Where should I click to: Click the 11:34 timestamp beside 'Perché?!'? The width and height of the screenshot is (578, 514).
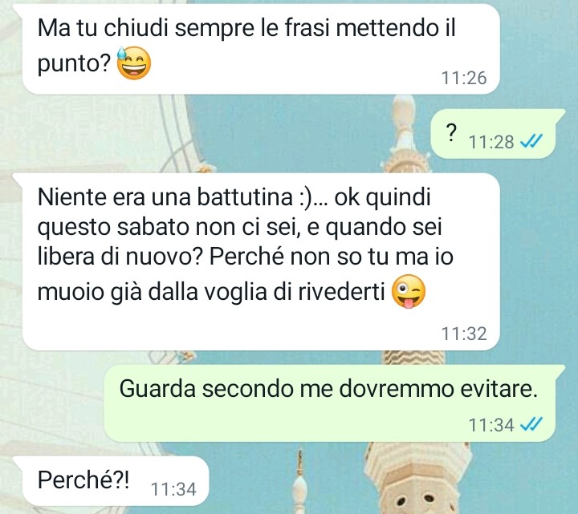pos(173,489)
